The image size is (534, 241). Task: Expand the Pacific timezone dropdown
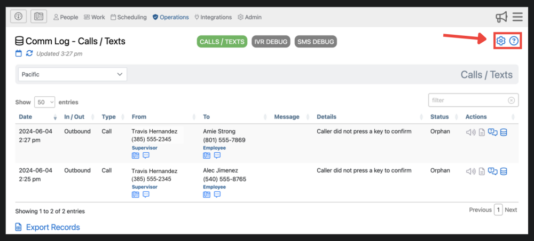(x=73, y=74)
